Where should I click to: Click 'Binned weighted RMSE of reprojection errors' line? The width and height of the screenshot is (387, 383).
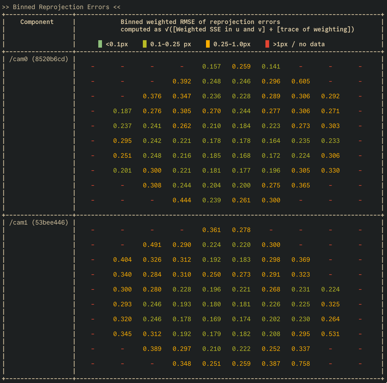200,22
